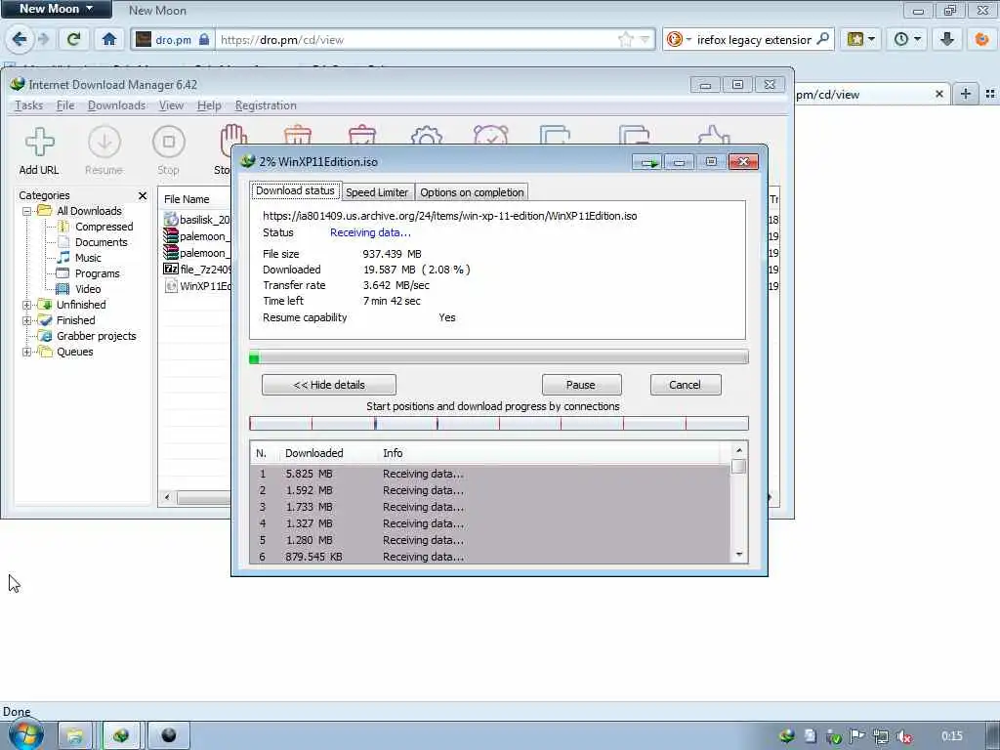This screenshot has height=750, width=1000.
Task: Open the URL bar history dropdown arrow
Action: click(645, 39)
